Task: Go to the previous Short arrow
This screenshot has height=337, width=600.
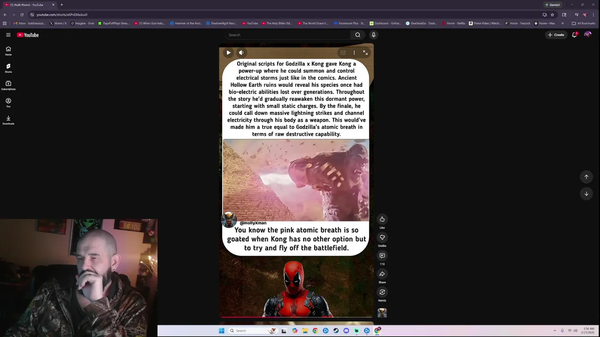Action: [x=586, y=177]
